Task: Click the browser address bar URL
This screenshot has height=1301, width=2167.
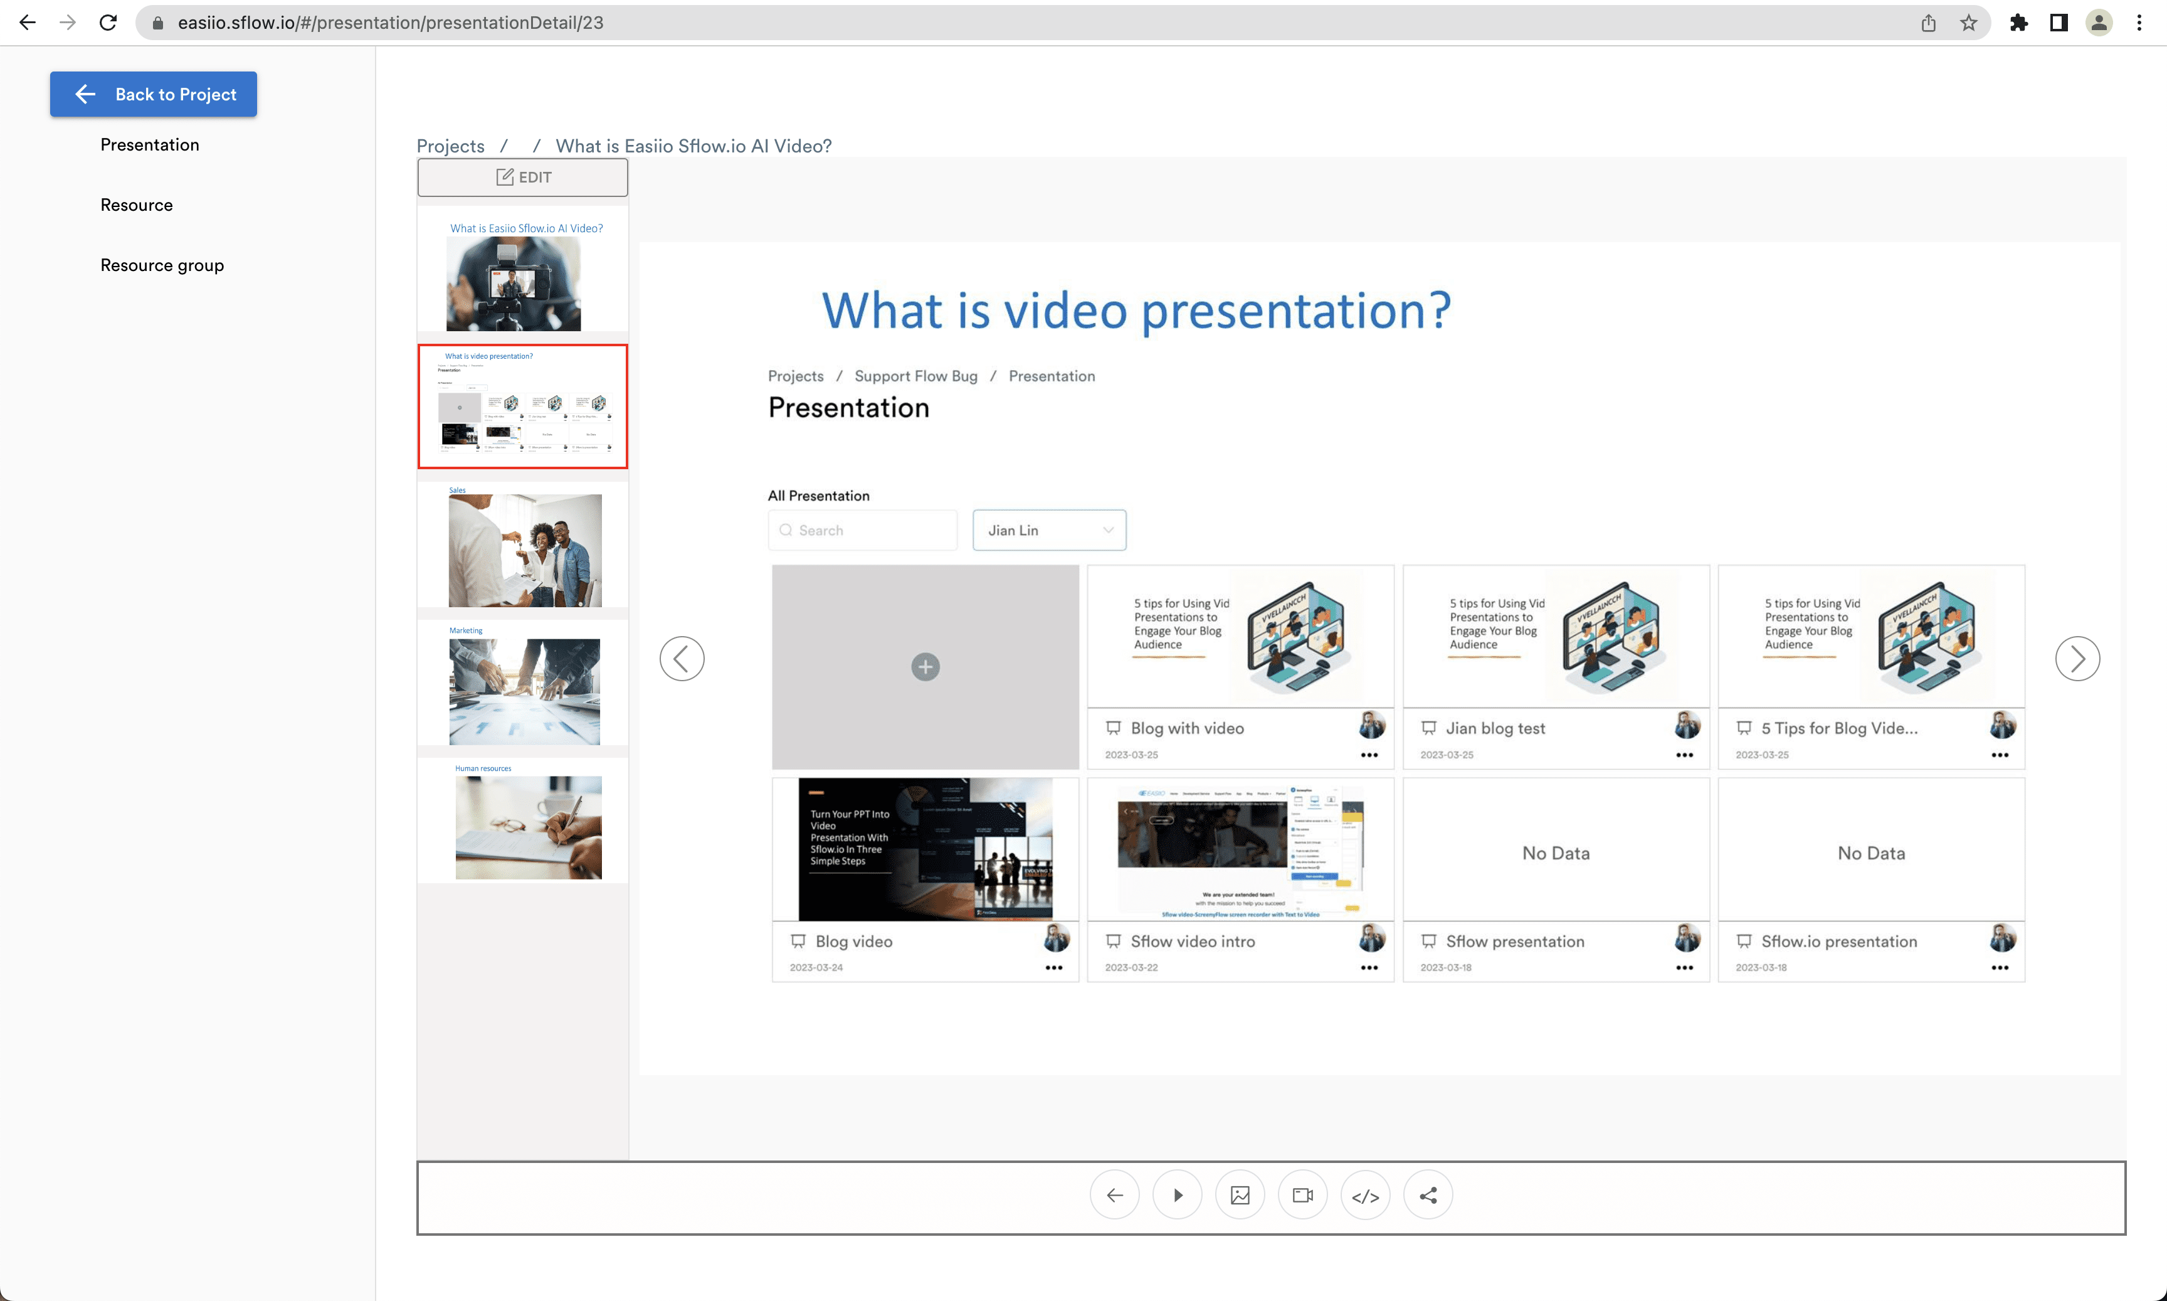Action: click(x=391, y=23)
